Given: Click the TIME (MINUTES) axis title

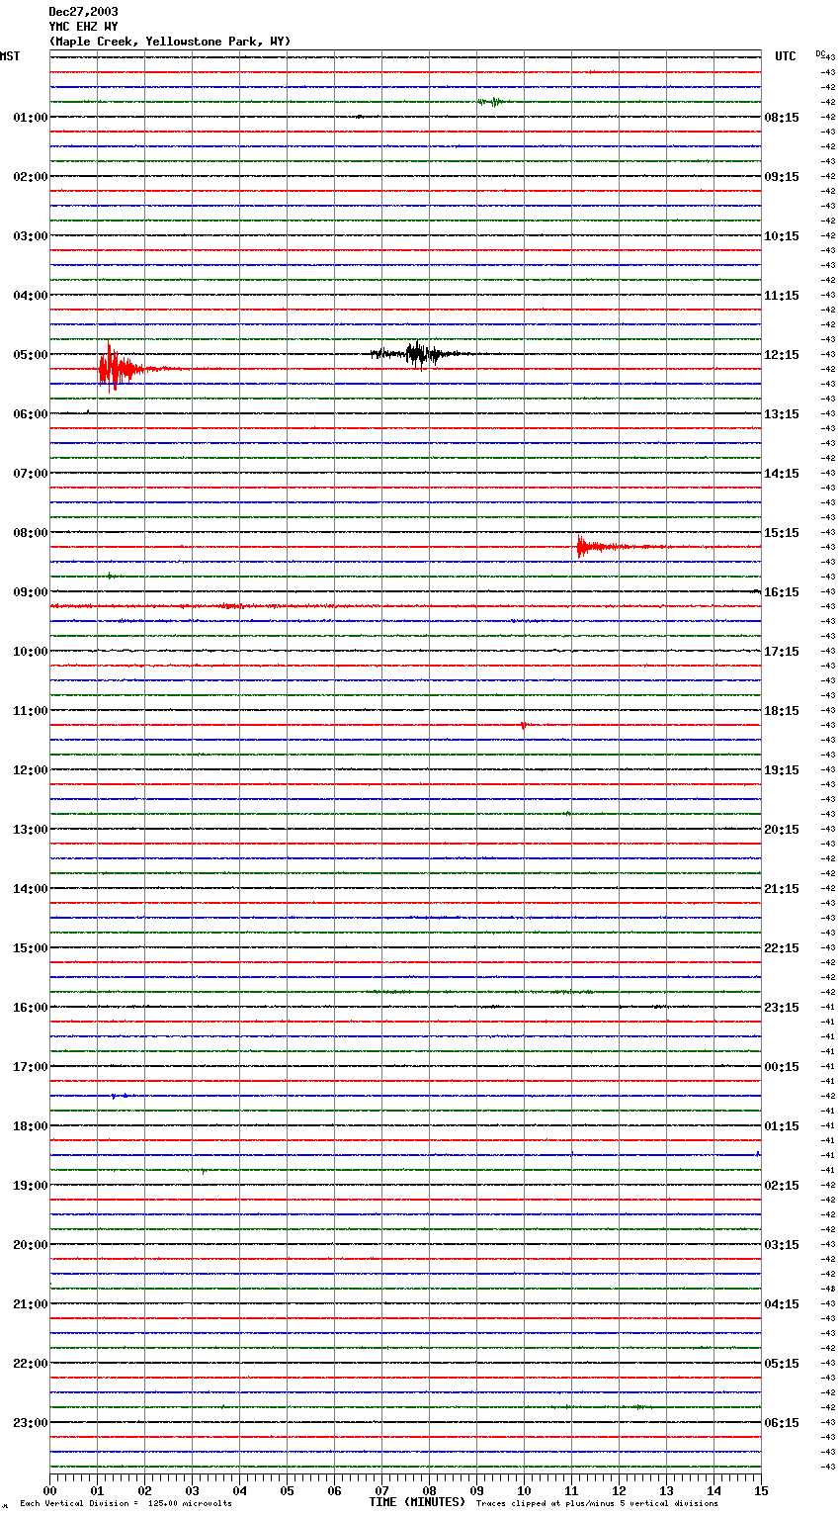Looking at the screenshot, I should [417, 1502].
